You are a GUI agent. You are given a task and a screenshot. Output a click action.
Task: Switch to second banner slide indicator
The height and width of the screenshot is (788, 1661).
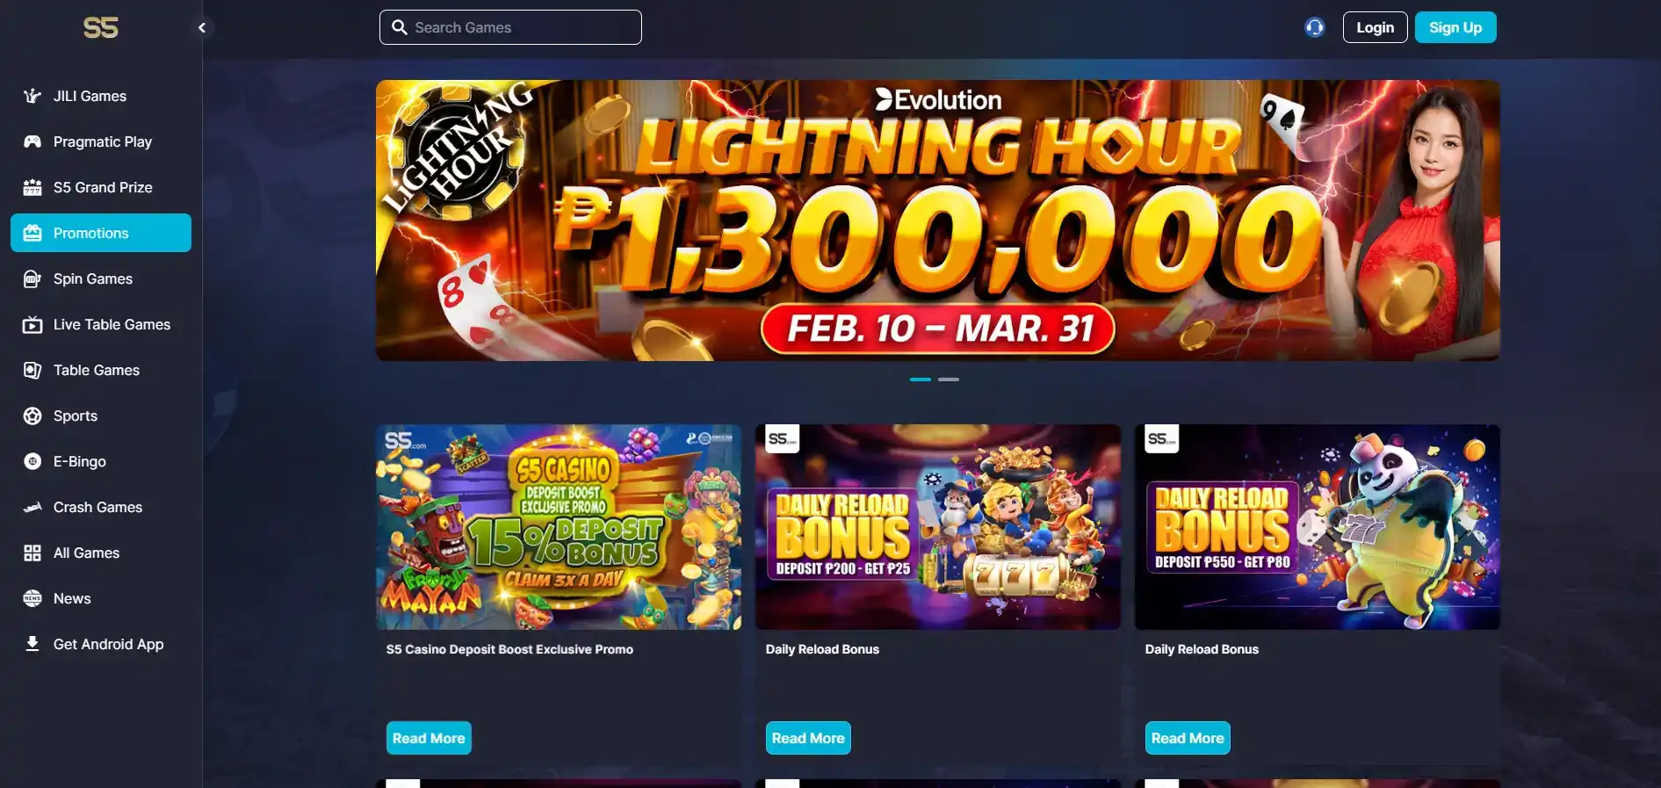(x=949, y=380)
